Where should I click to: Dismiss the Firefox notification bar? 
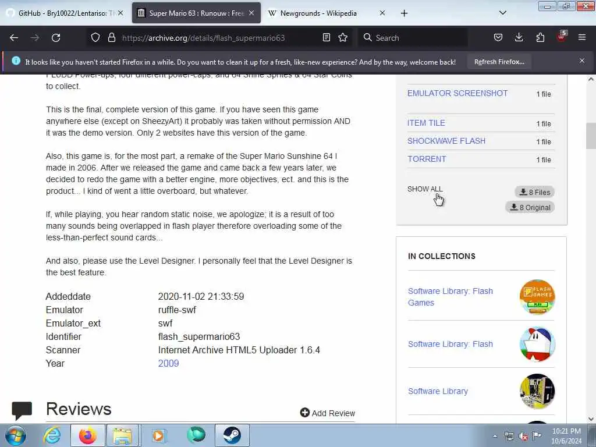point(582,61)
